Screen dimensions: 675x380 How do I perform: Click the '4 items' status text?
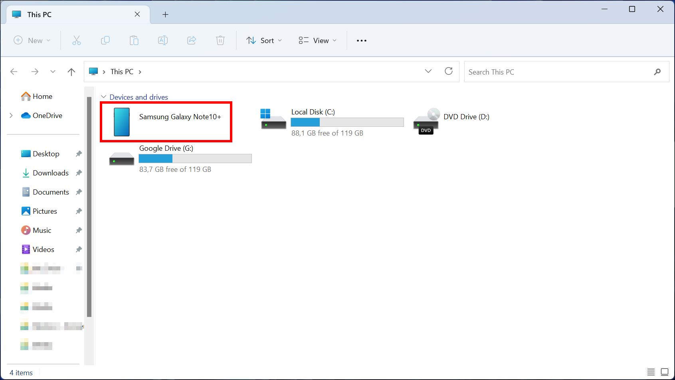(x=21, y=373)
